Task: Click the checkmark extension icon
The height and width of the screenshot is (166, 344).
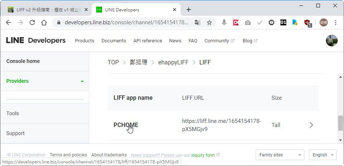Action: [260, 22]
